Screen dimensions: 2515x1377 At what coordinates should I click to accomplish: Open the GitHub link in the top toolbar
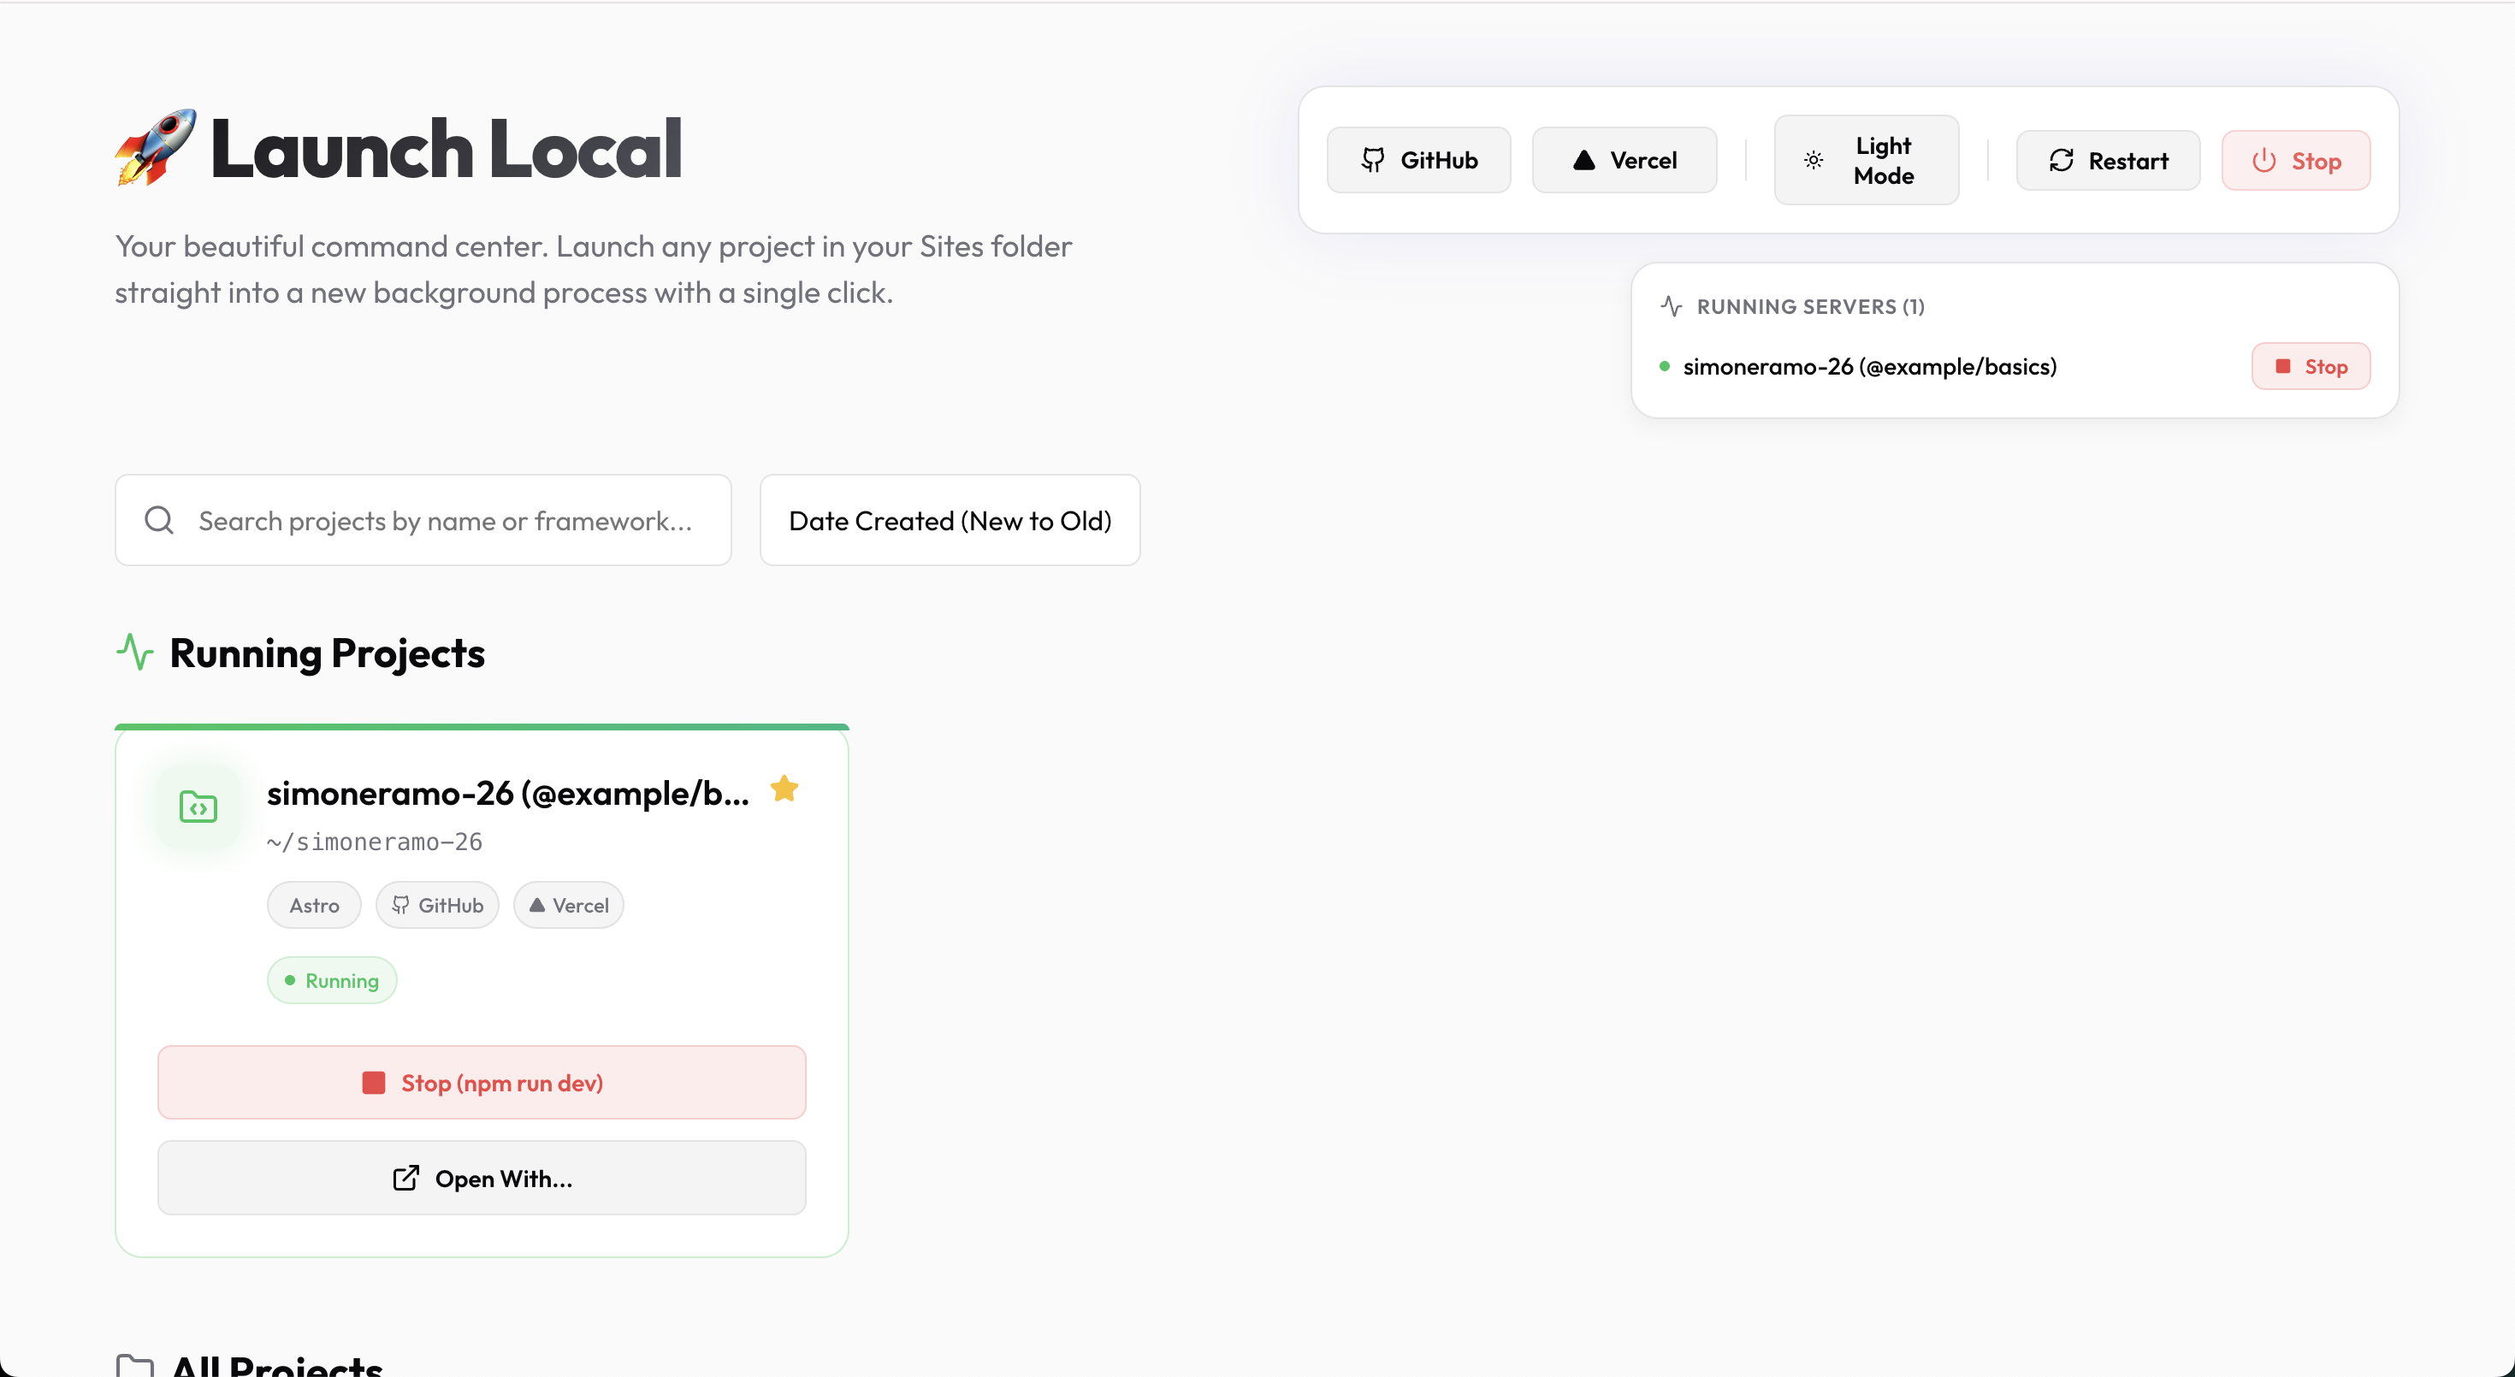[x=1418, y=159]
